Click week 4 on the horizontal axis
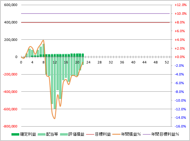The height and width of the screenshot is (141, 190). point(32,62)
